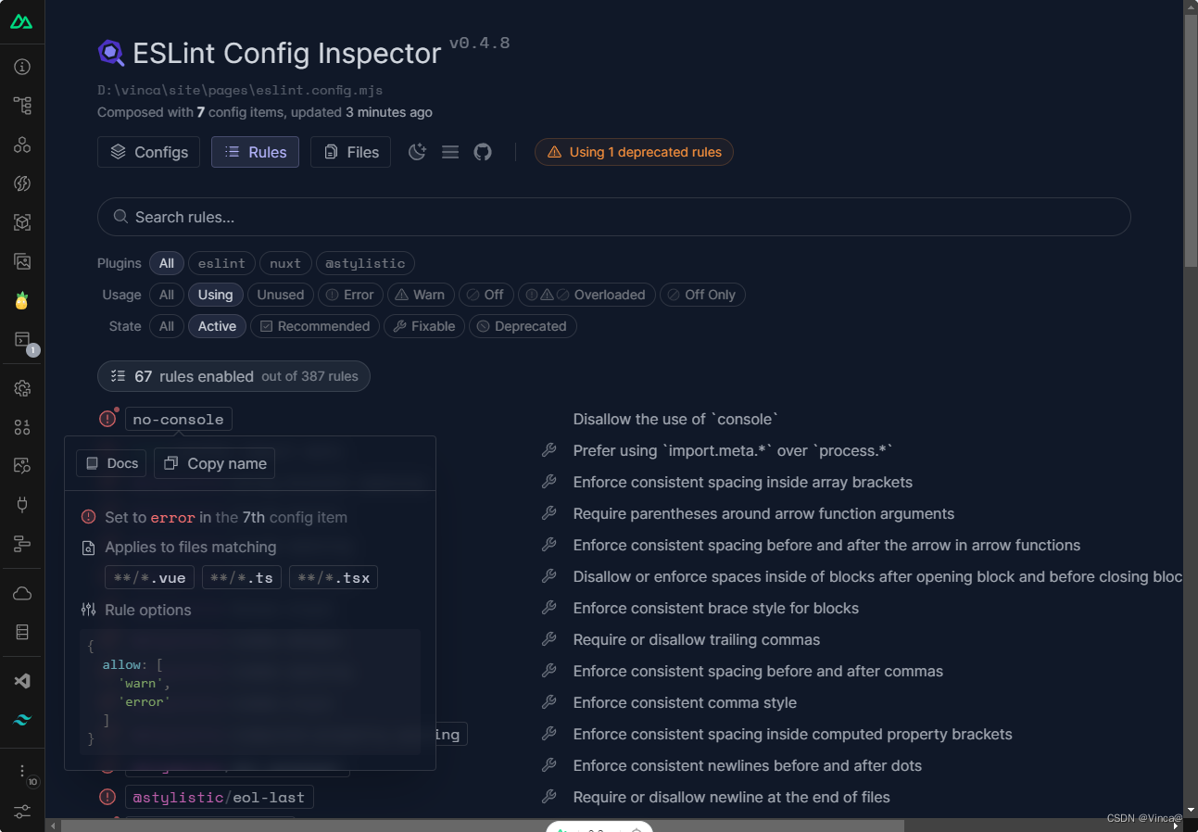Image resolution: width=1198 pixels, height=832 pixels.
Task: Open the Modules cube icon in sidebar
Action: click(22, 222)
